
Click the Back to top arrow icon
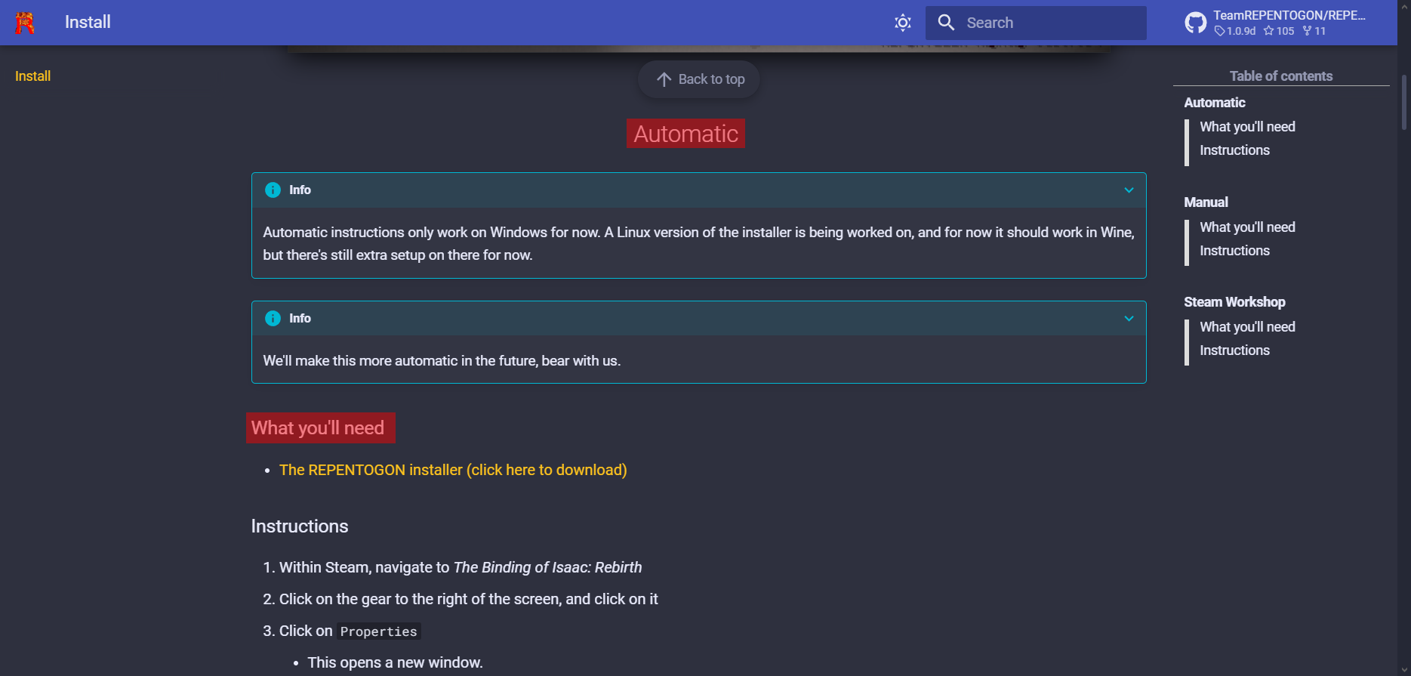664,79
